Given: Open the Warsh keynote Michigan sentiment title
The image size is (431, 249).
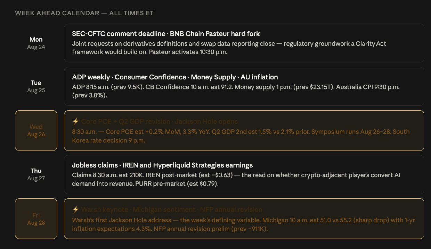Looking at the screenshot, I should 172,209.
